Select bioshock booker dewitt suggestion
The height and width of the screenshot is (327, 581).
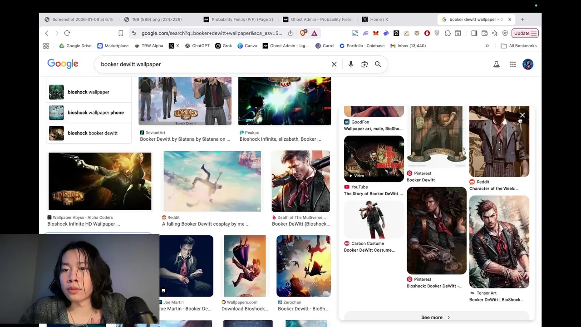89,133
